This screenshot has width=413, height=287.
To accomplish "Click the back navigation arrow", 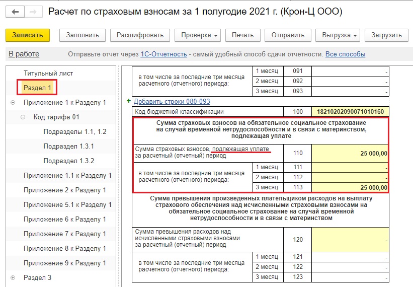I will (x=15, y=12).
